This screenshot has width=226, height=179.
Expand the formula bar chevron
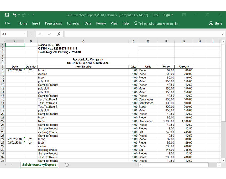pyautogui.click(x=223, y=34)
